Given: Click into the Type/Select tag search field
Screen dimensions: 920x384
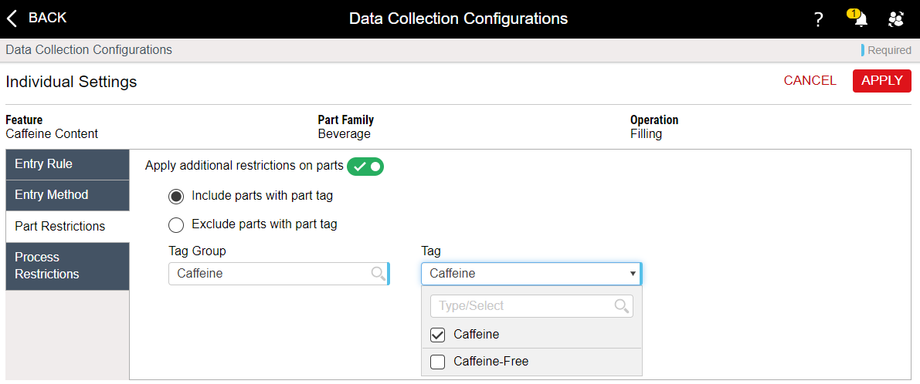Looking at the screenshot, I should [531, 305].
